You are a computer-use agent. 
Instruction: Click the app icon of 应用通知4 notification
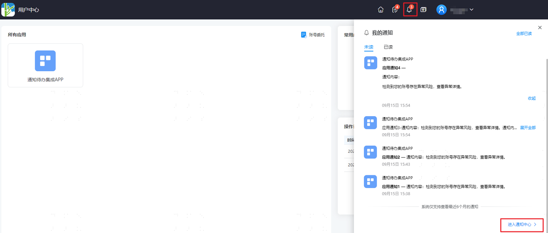point(370,63)
